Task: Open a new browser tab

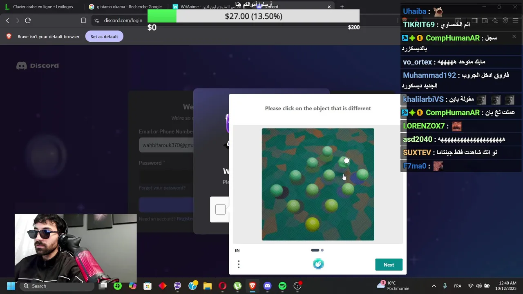Action: click(x=342, y=7)
